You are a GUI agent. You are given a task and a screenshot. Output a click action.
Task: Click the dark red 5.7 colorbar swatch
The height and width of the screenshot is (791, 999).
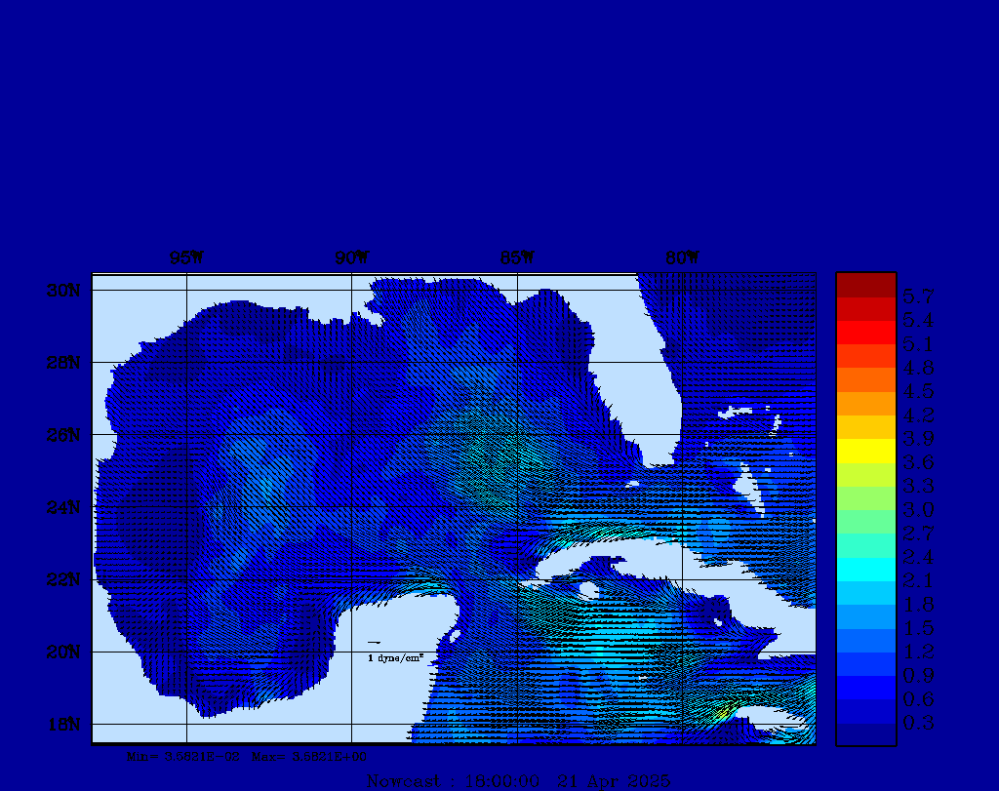click(865, 285)
